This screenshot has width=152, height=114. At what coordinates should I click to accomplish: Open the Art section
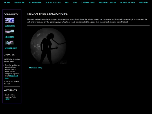tap(67, 3)
